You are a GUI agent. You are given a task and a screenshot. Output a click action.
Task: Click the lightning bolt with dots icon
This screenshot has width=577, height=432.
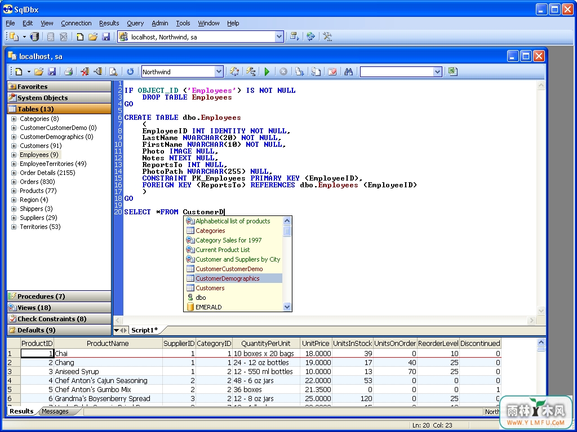click(234, 71)
